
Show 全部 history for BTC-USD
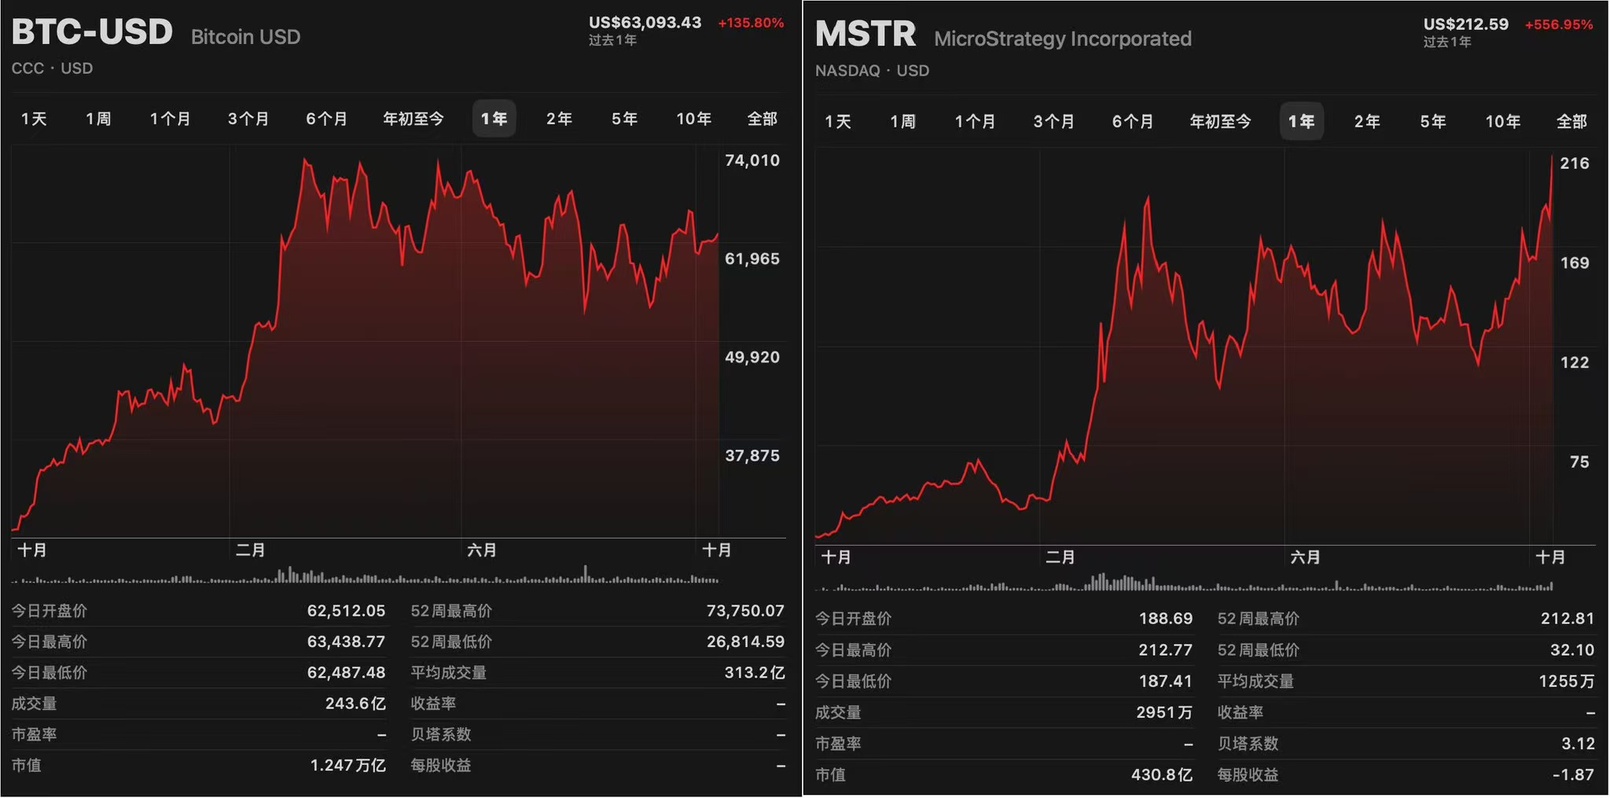tap(762, 119)
